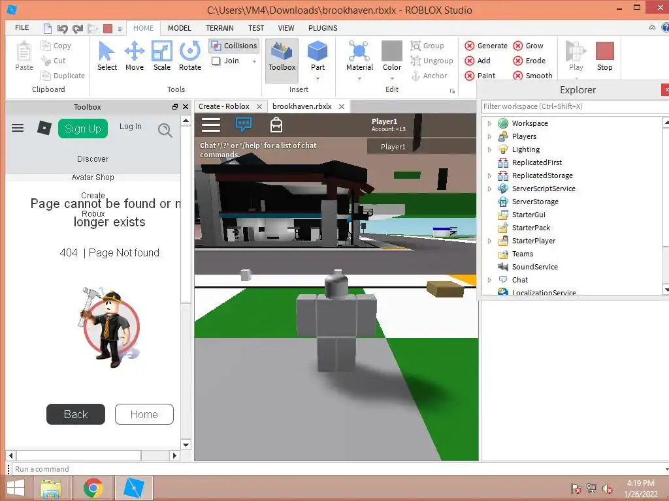
Task: Toggle the Anchor button
Action: (x=429, y=76)
